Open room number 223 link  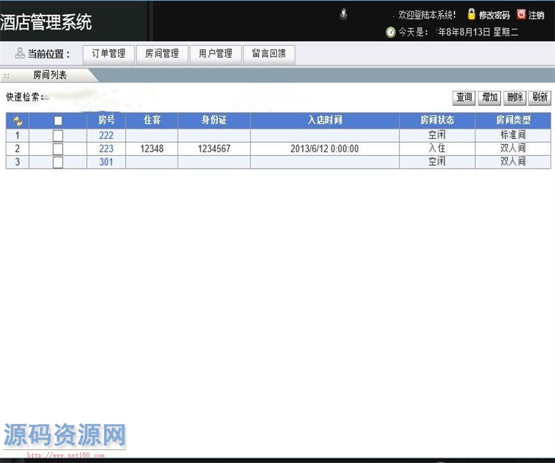pyautogui.click(x=106, y=149)
